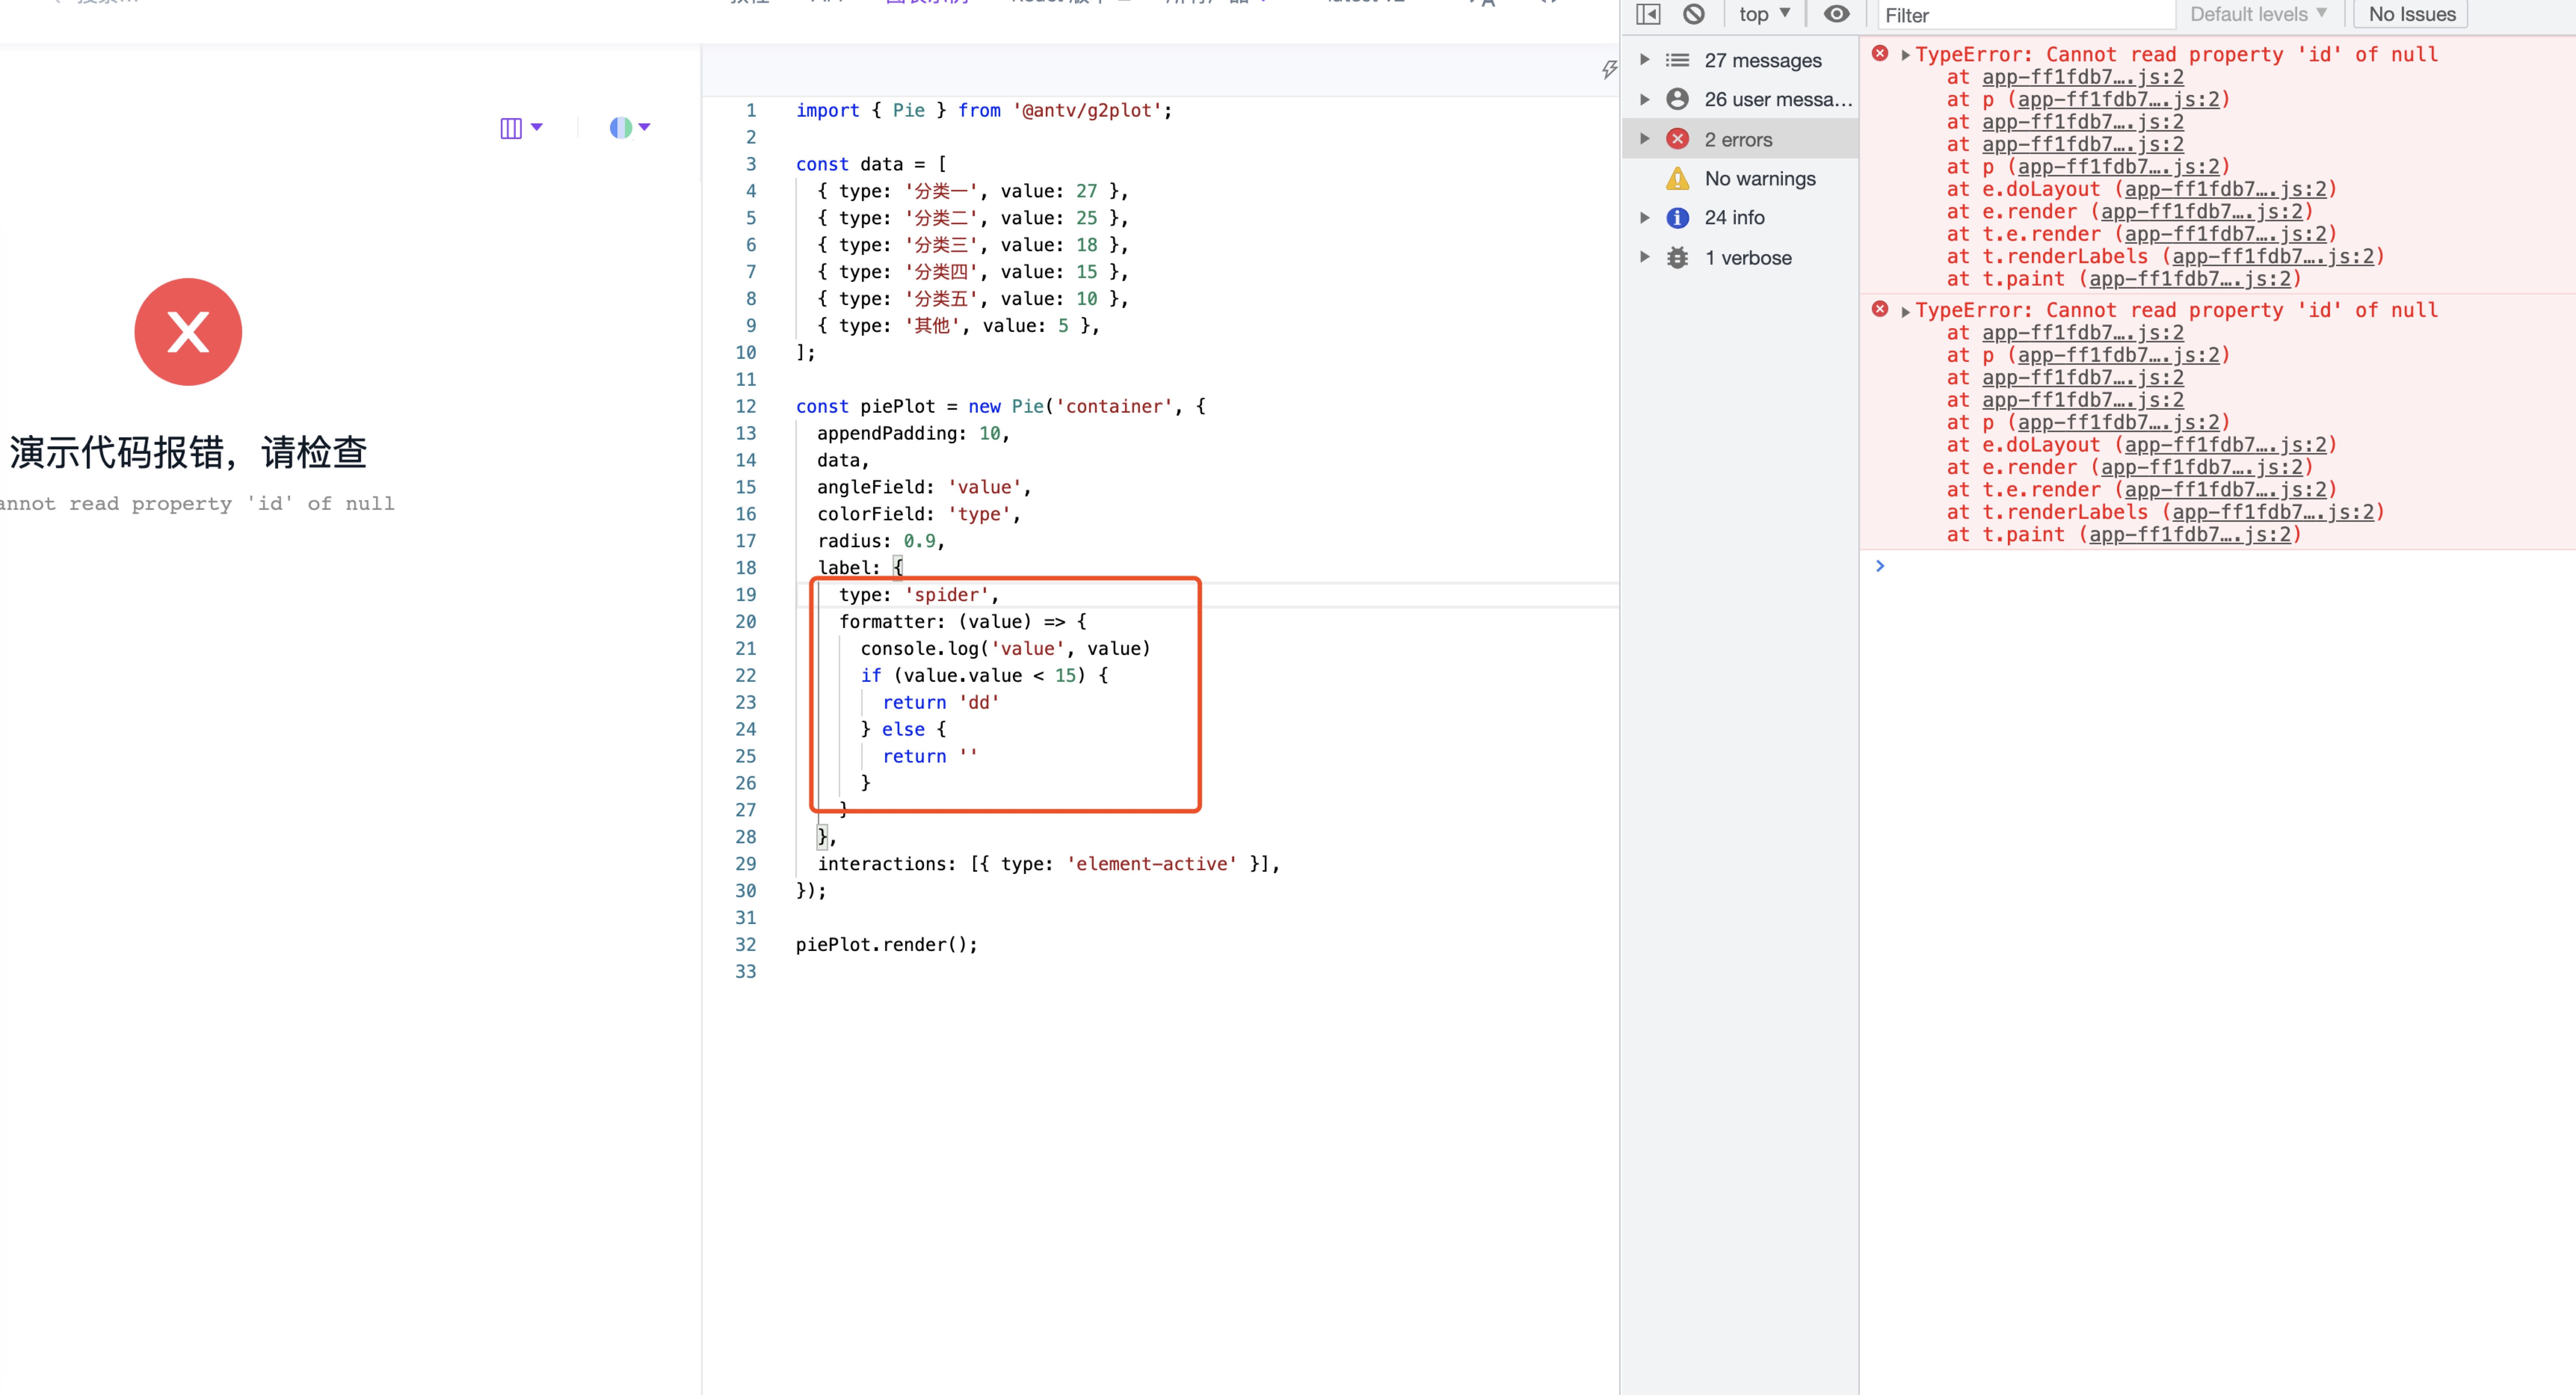This screenshot has width=2576, height=1395.
Task: Click the 'read property 'id' of null' text under the heading
Action: pos(232,503)
